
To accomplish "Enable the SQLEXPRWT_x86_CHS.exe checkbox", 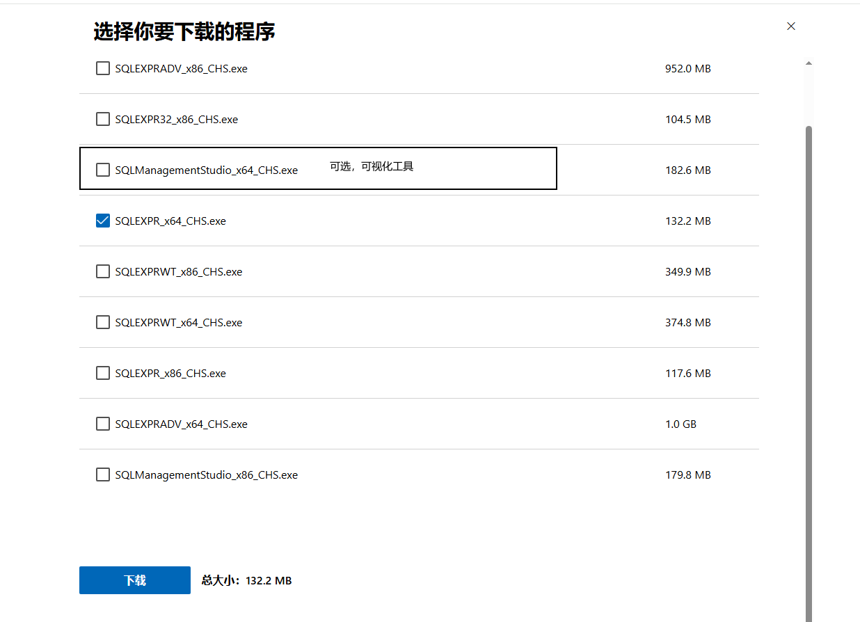I will click(x=103, y=272).
